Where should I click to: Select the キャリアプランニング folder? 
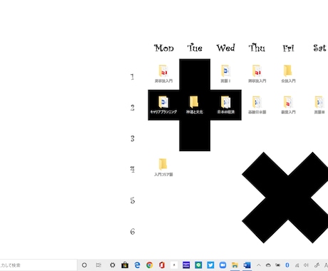click(163, 105)
